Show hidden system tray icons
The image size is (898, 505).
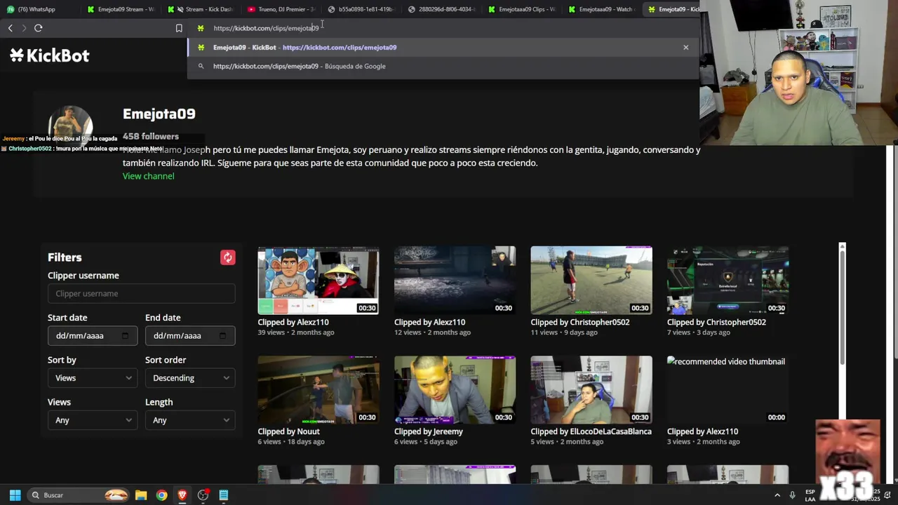[x=777, y=495]
